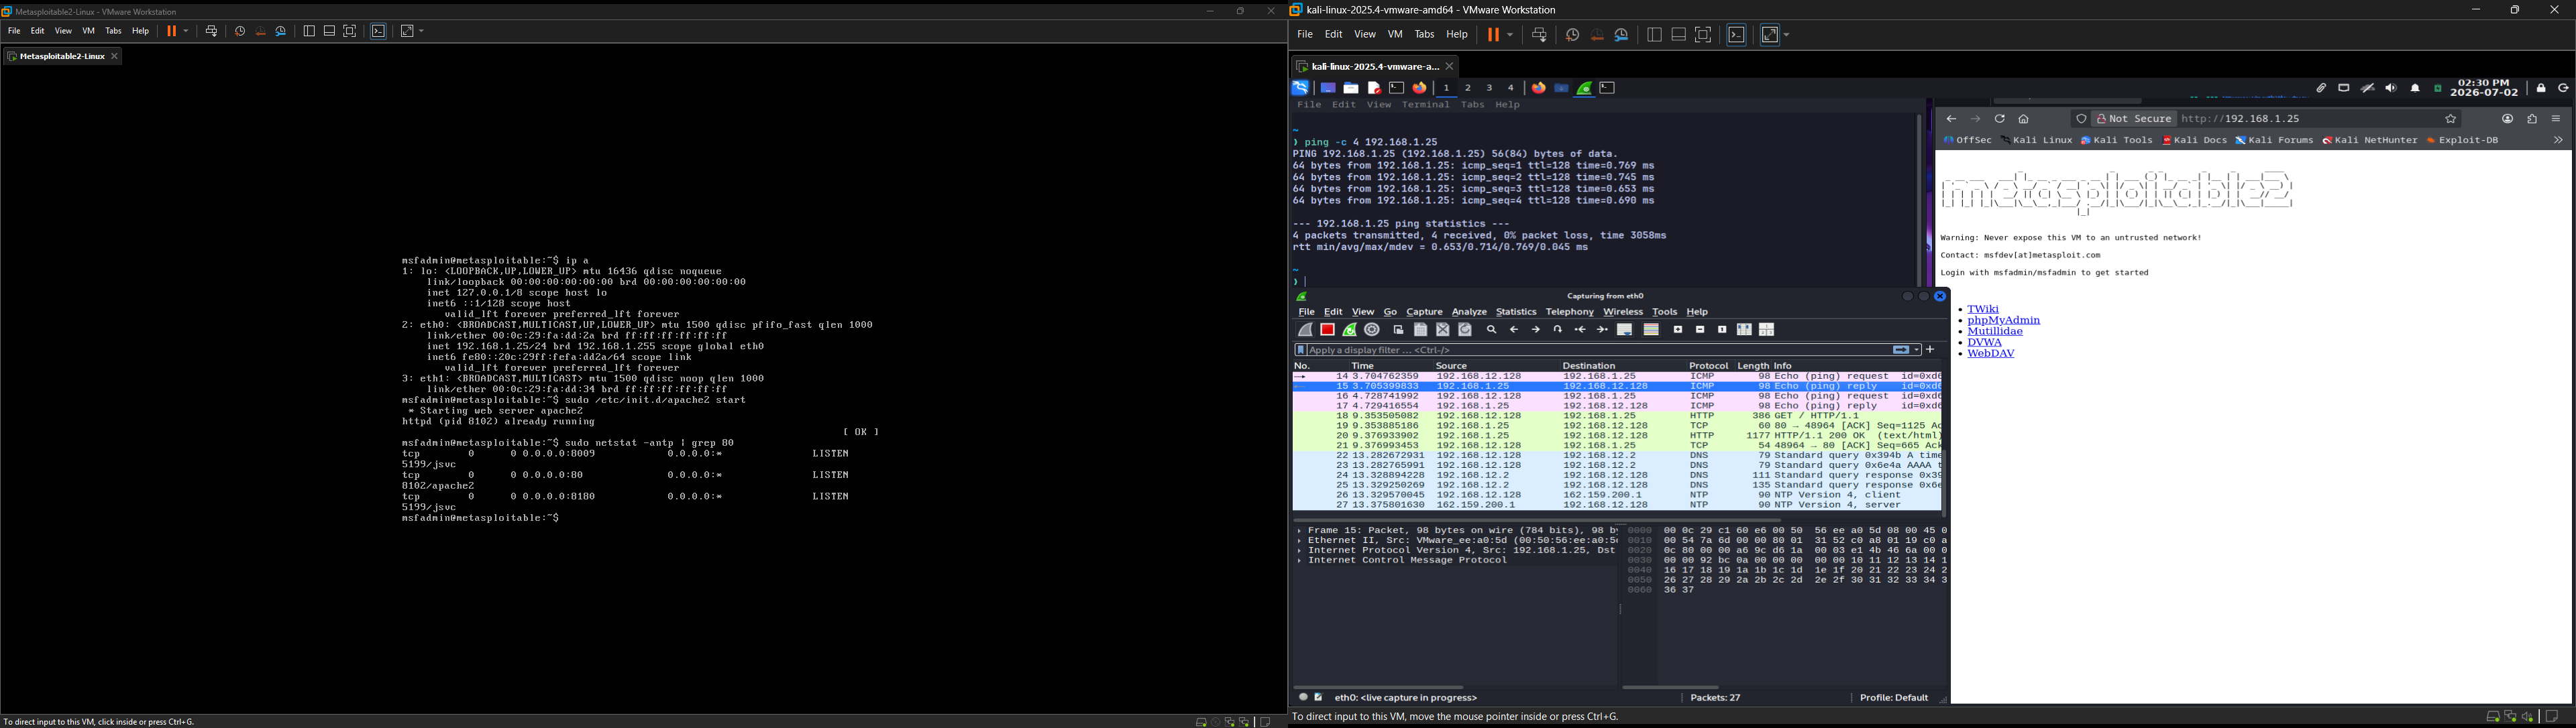
Task: Add a display filter button (plus)
Action: [x=1931, y=351]
